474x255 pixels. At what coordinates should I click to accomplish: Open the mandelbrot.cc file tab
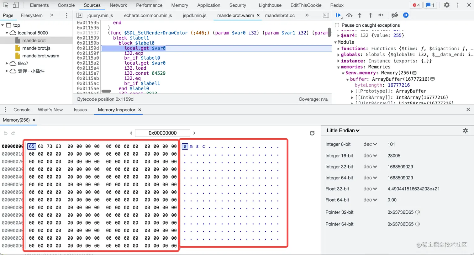(x=280, y=15)
